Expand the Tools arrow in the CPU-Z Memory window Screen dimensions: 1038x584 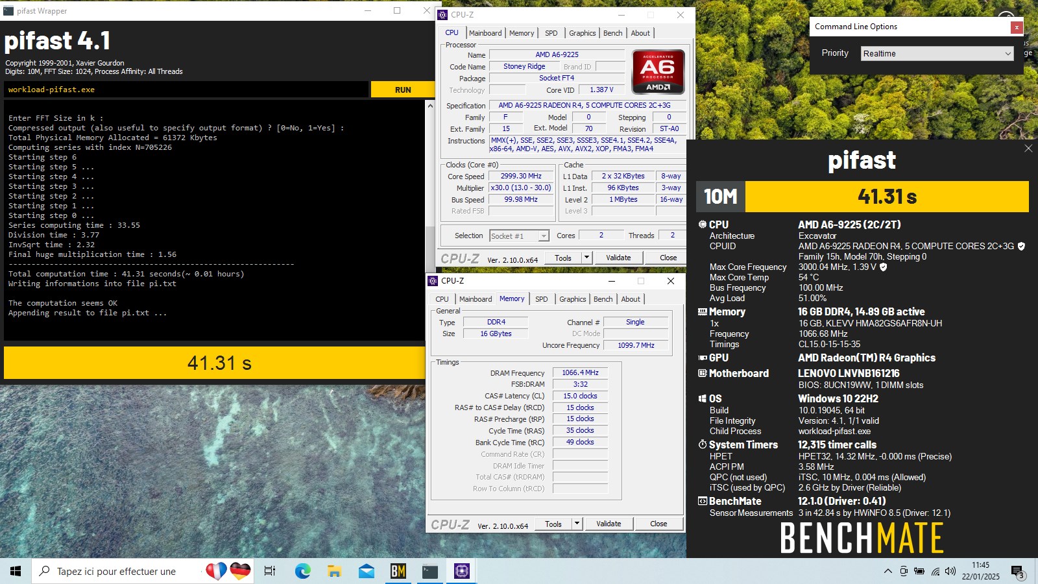577,524
